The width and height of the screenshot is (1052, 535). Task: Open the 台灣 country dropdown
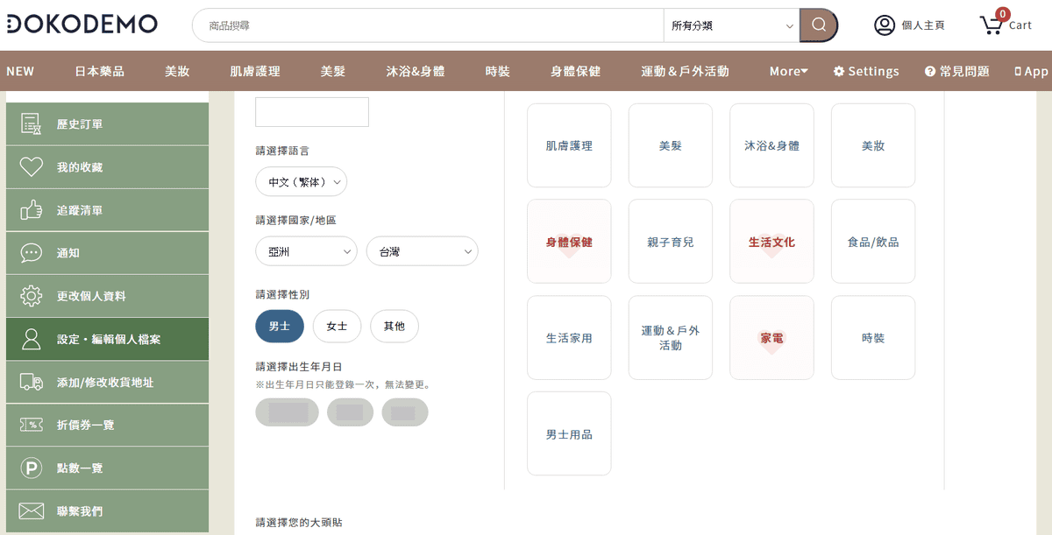pyautogui.click(x=422, y=251)
